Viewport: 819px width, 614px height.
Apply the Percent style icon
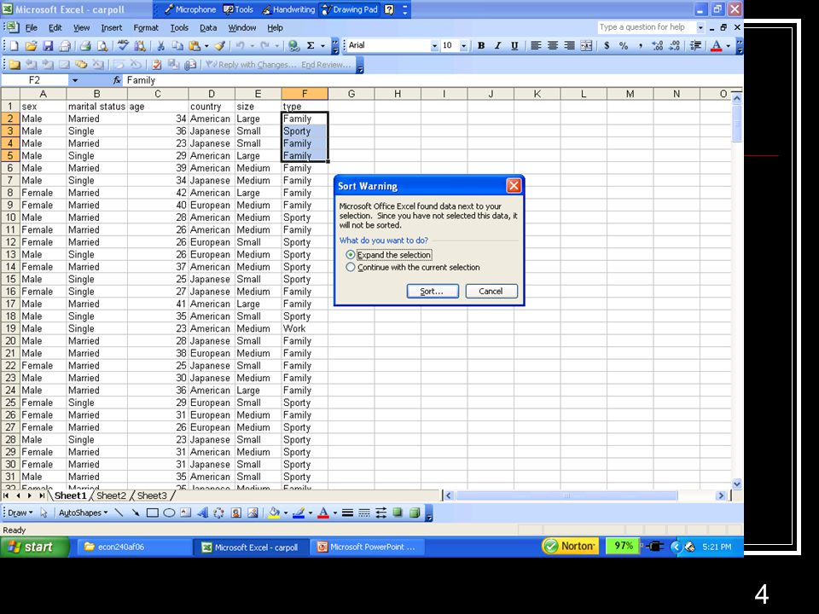pos(623,46)
